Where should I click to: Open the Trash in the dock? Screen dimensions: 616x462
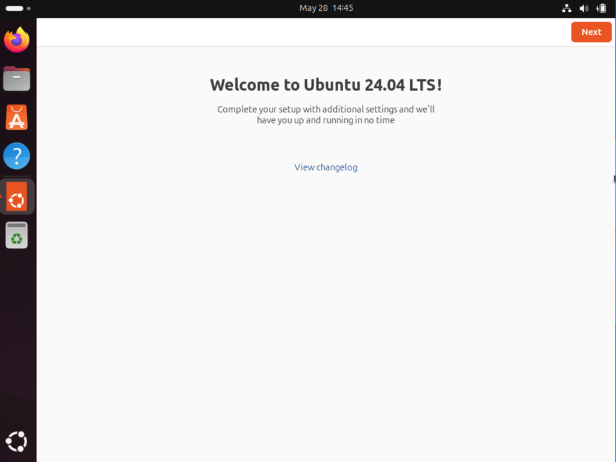(17, 235)
